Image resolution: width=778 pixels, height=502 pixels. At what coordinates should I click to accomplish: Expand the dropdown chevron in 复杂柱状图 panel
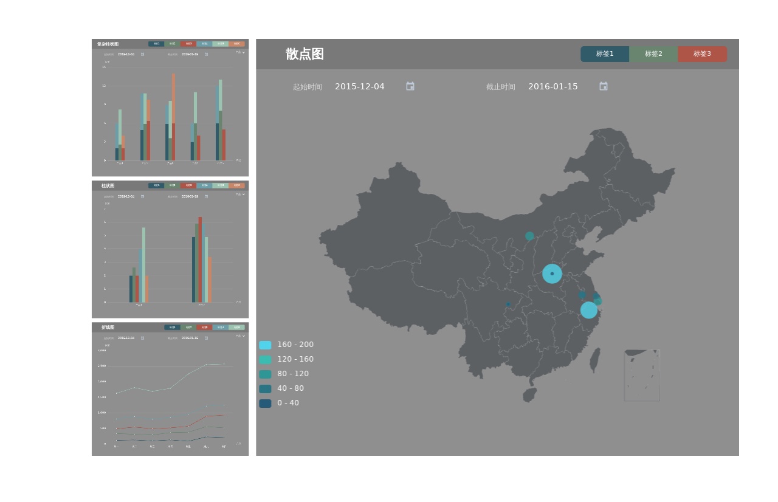(244, 52)
